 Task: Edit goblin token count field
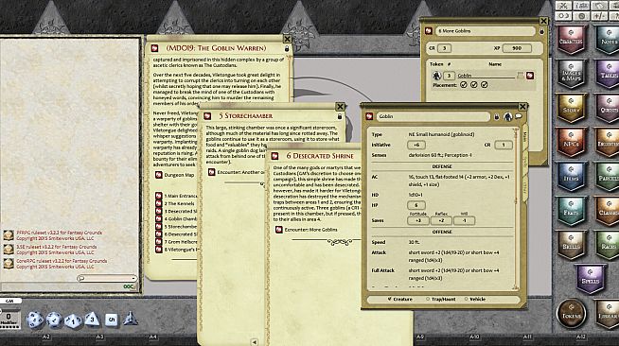[449, 76]
